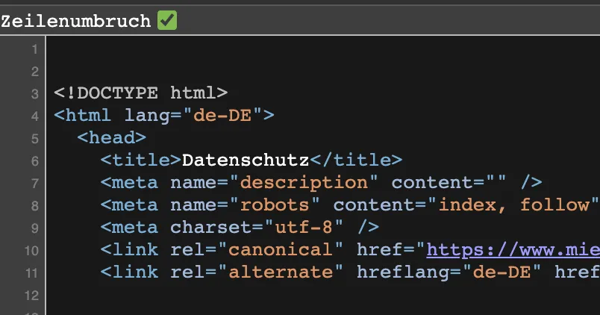Click the hreflang "de-DE" value
This screenshot has width=600, height=315.
501,272
